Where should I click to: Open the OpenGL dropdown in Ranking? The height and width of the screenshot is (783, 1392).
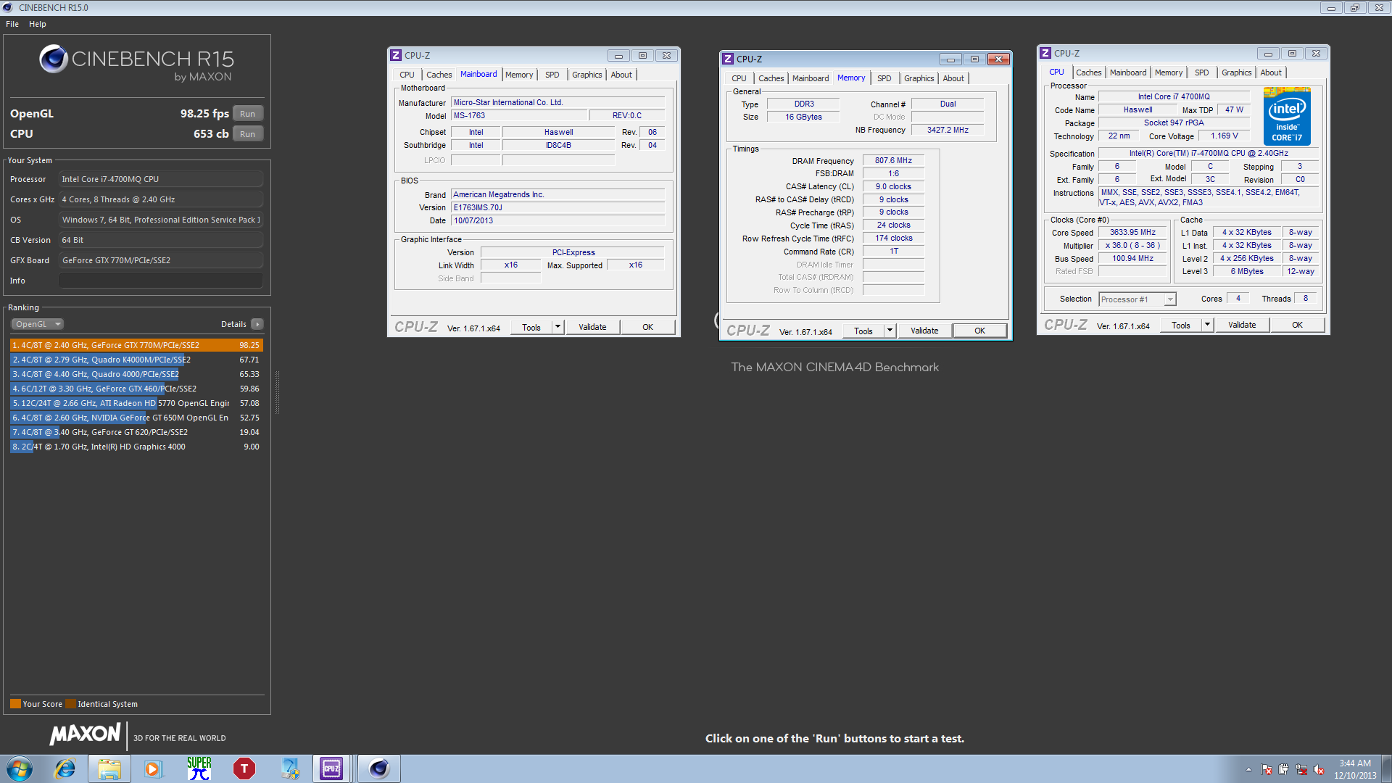[x=37, y=324]
